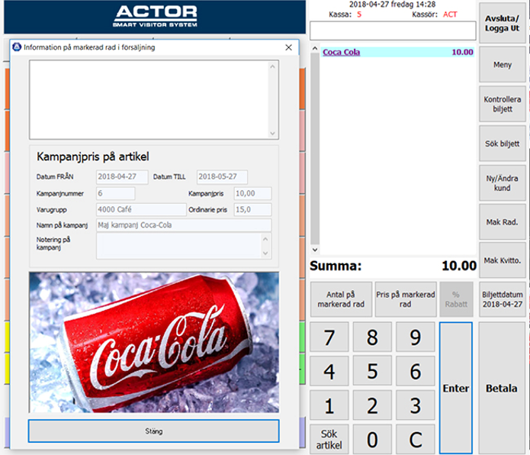Click the Betala button
Screen dimensions: 530x455
(x=502, y=388)
